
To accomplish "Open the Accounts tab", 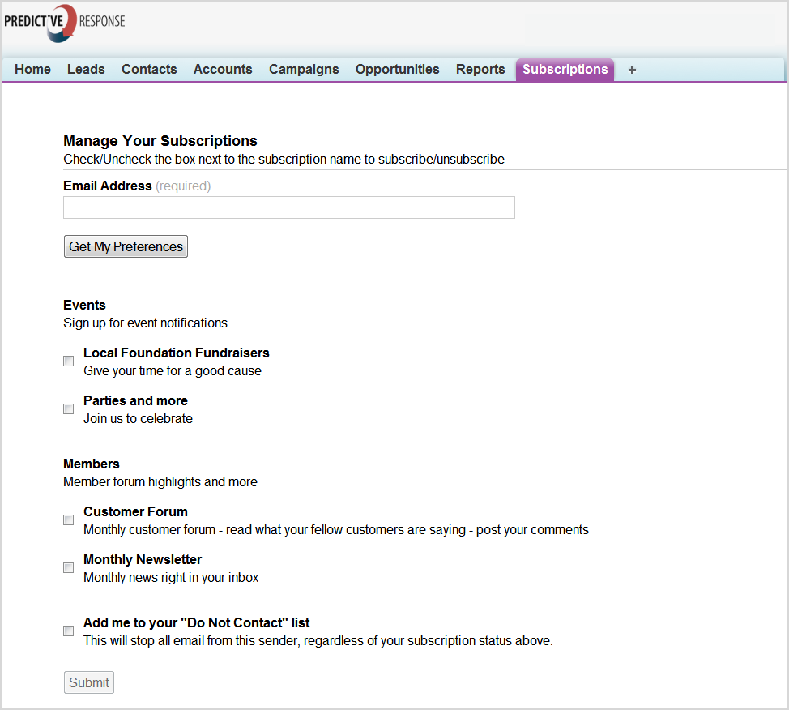I will pyautogui.click(x=223, y=70).
